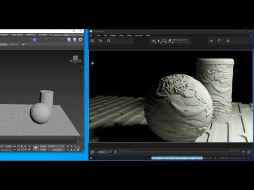Click the gear-shaped render icon in 3ds Max
Viewport: 254px width, 190px height.
coord(80,40)
